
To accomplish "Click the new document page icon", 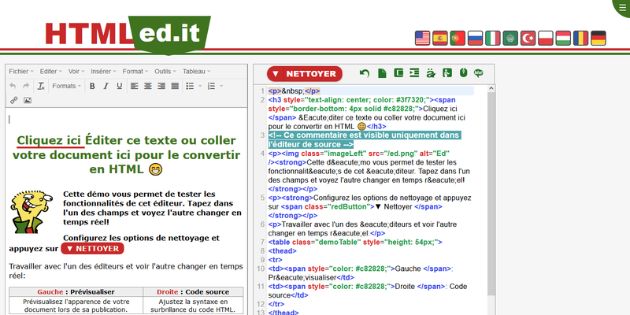I will [x=382, y=73].
